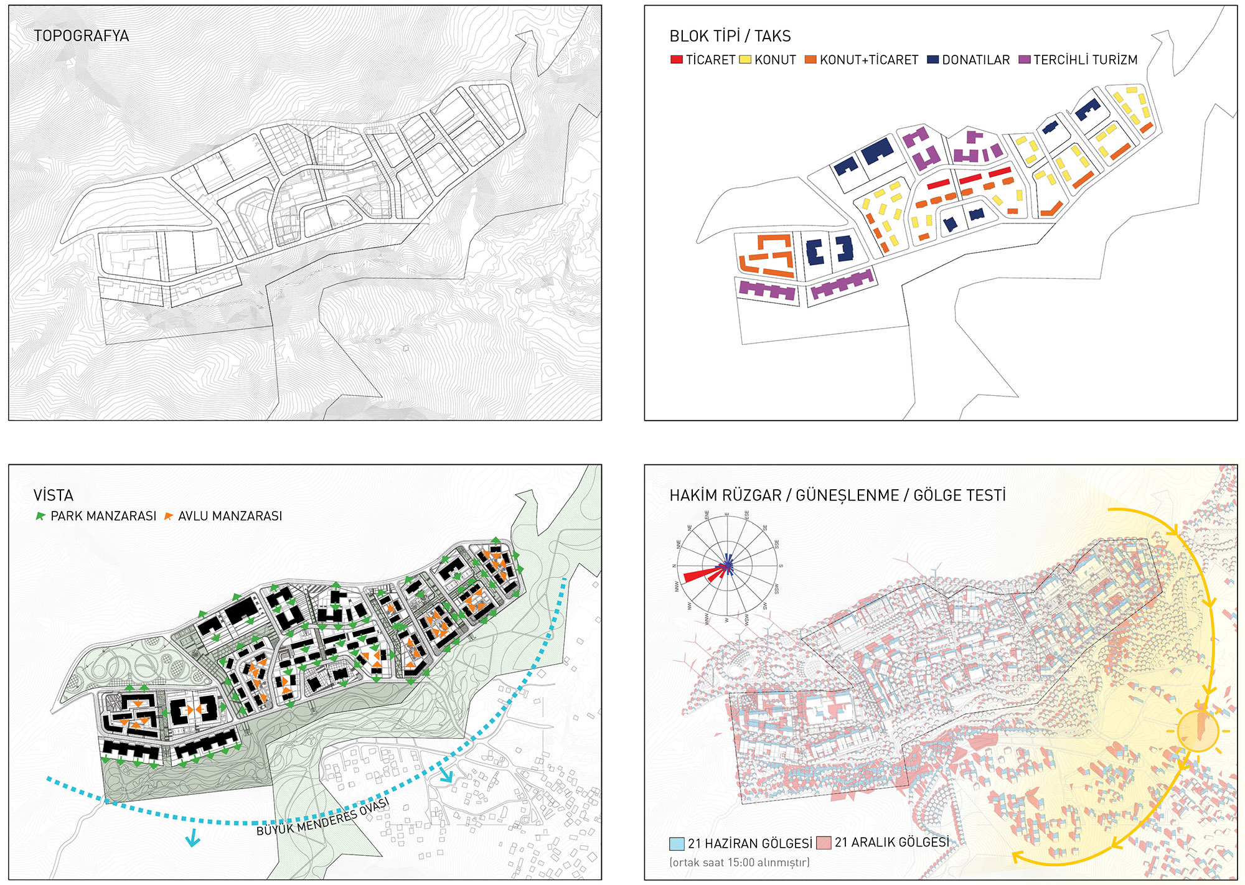Click the navy DONATILAR legend swatch
1245x885 pixels.
[933, 60]
